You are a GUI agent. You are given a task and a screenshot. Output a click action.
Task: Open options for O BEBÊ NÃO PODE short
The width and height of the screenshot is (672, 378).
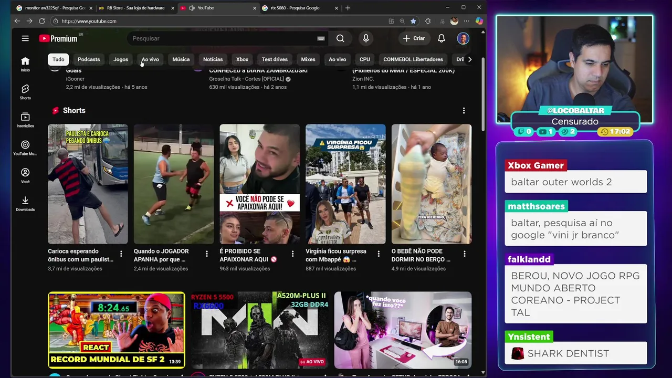click(x=464, y=254)
